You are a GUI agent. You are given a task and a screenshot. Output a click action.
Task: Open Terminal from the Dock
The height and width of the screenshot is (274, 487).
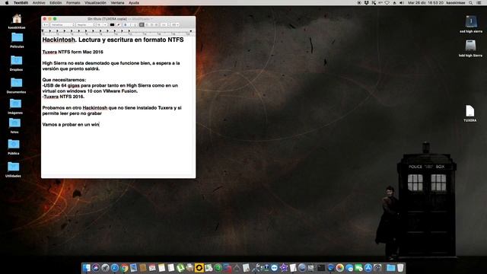coord(321,268)
